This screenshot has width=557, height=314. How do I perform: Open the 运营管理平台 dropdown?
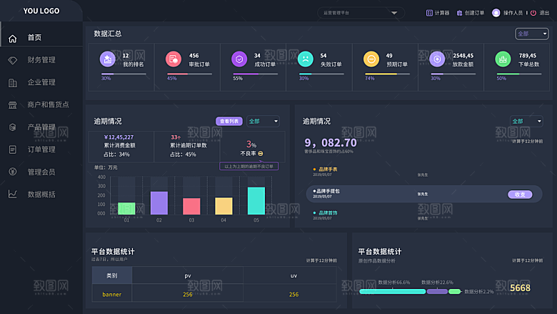click(x=361, y=13)
